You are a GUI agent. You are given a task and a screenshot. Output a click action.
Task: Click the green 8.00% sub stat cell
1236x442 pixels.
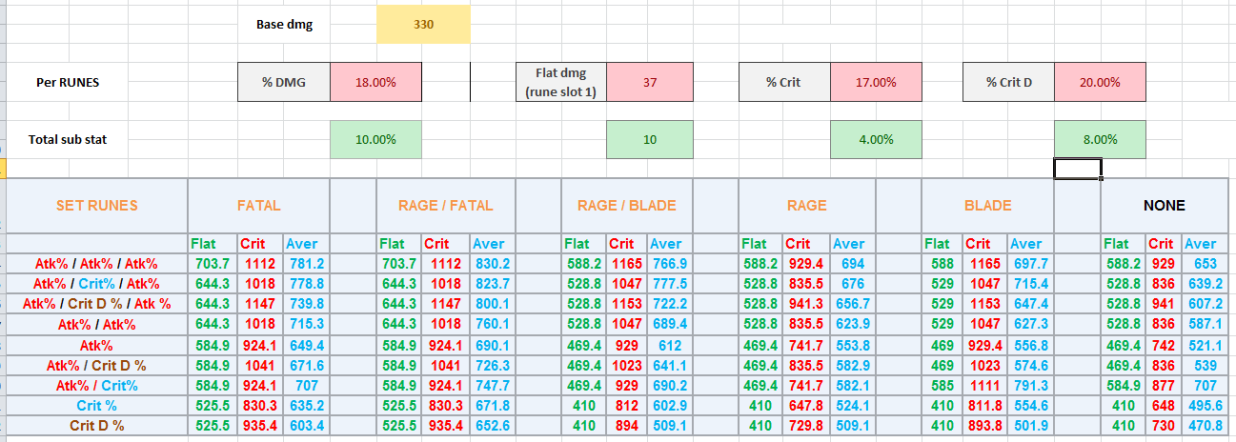(x=1100, y=139)
